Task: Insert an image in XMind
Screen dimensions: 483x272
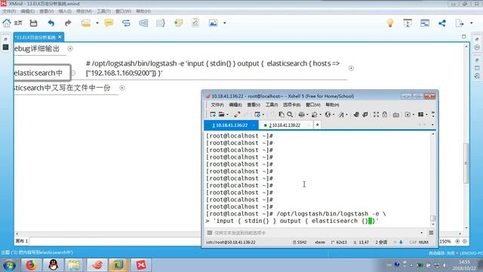Action: point(213,23)
